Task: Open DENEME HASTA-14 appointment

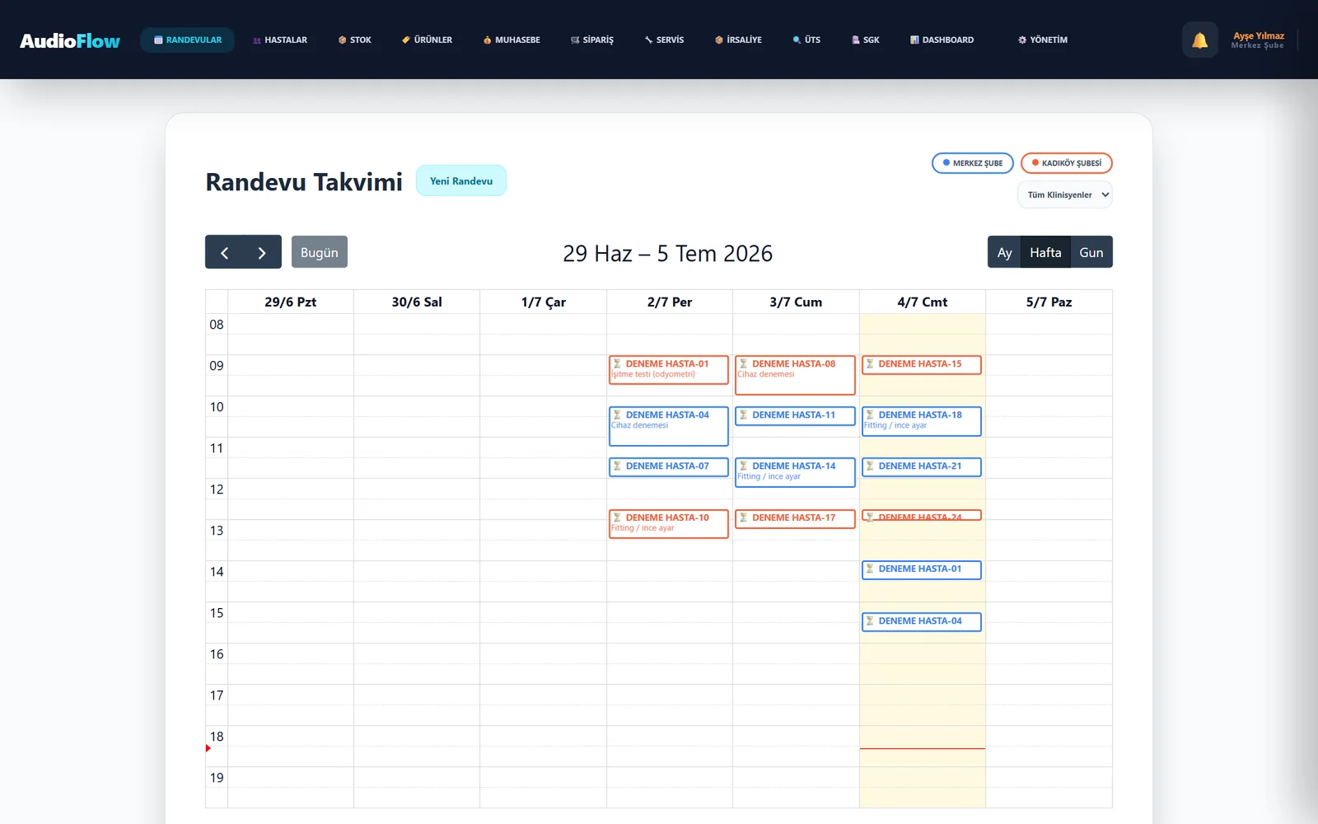Action: 795,472
